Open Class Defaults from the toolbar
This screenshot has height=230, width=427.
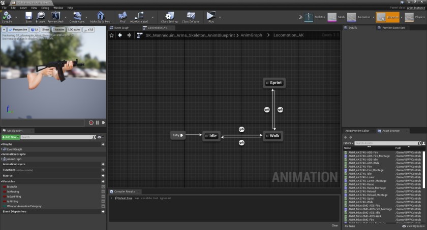tap(191, 16)
